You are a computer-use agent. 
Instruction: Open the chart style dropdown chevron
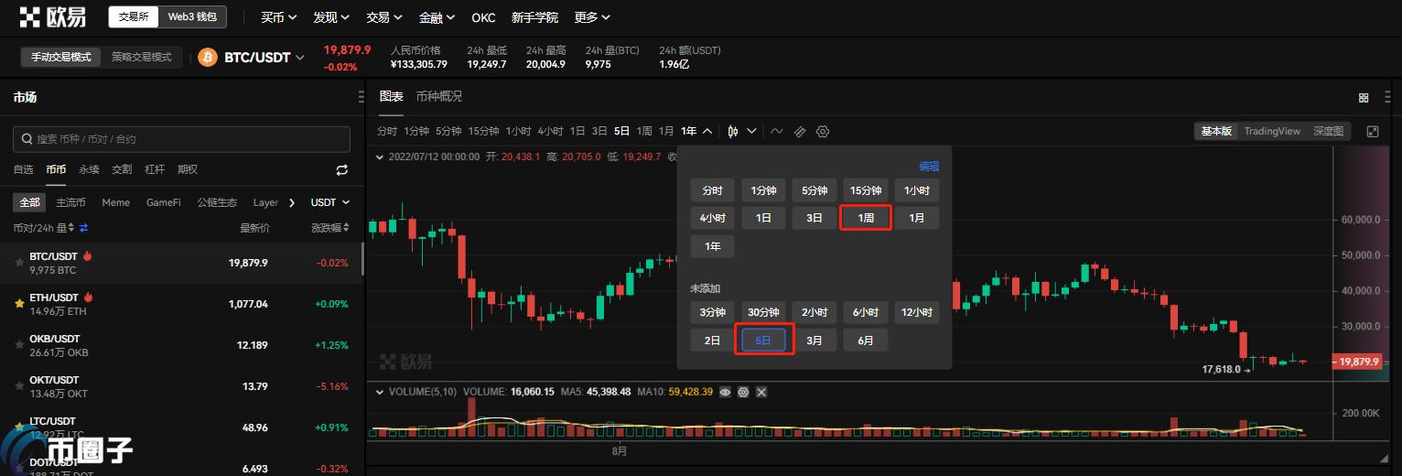pyautogui.click(x=751, y=132)
